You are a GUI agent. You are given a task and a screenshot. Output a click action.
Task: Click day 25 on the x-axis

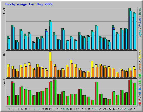[109, 109]
